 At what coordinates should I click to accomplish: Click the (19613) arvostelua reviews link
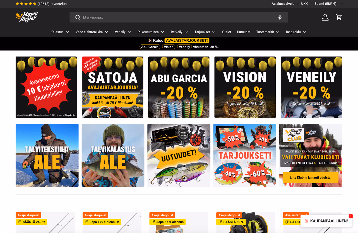point(52,4)
